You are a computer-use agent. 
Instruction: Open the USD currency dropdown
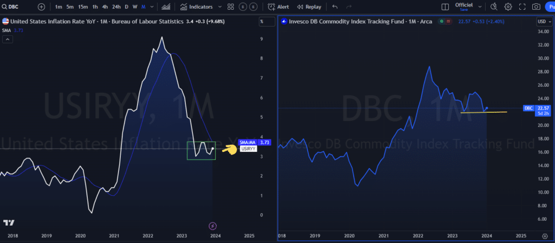tap(544, 21)
